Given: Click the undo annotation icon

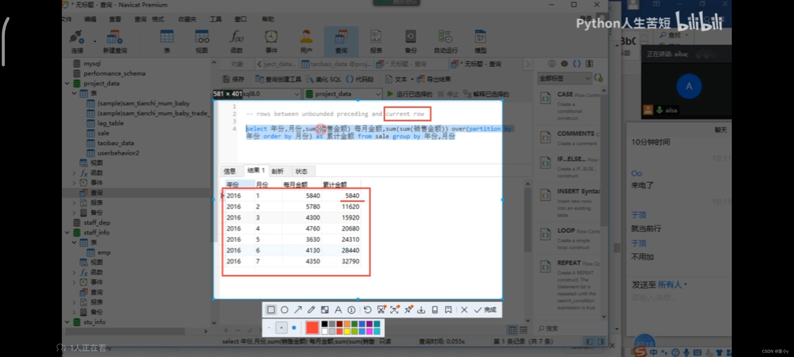Looking at the screenshot, I should (367, 310).
